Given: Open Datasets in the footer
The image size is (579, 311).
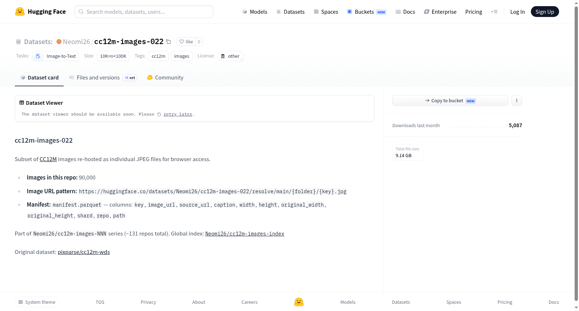Looking at the screenshot, I should [401, 302].
